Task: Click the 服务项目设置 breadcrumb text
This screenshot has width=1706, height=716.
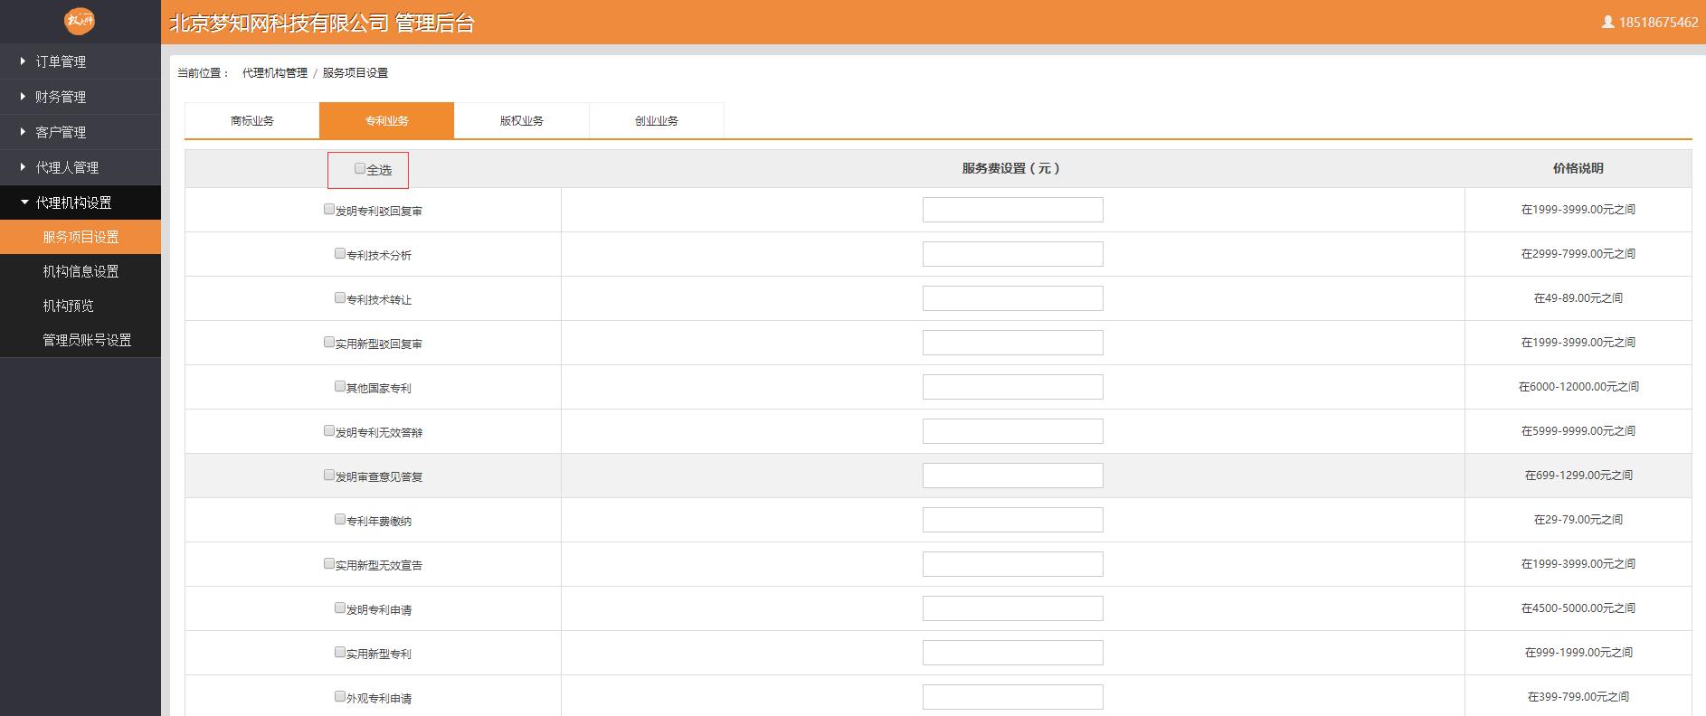Action: point(355,72)
